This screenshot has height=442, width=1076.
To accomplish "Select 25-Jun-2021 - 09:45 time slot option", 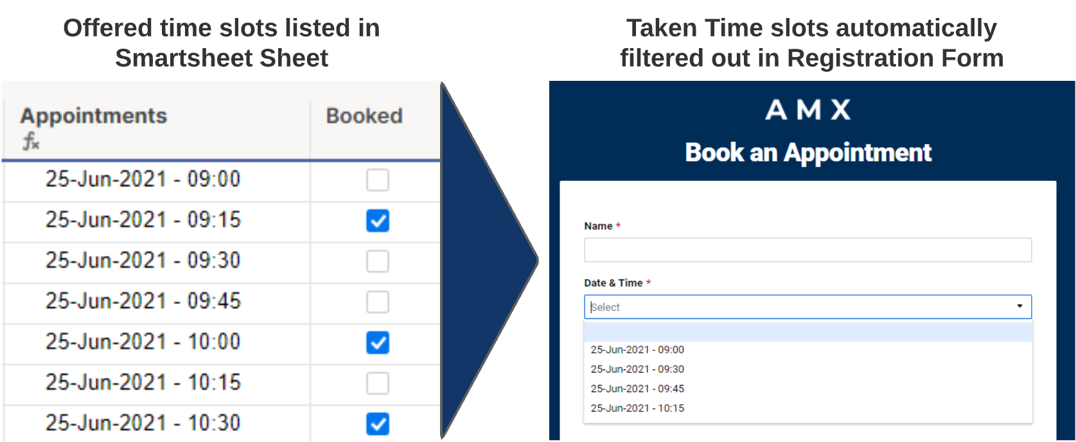I will click(637, 389).
